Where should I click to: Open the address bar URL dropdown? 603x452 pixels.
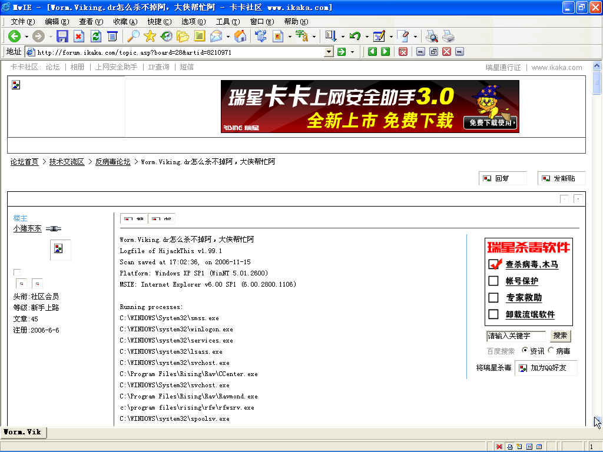pyautogui.click(x=329, y=52)
